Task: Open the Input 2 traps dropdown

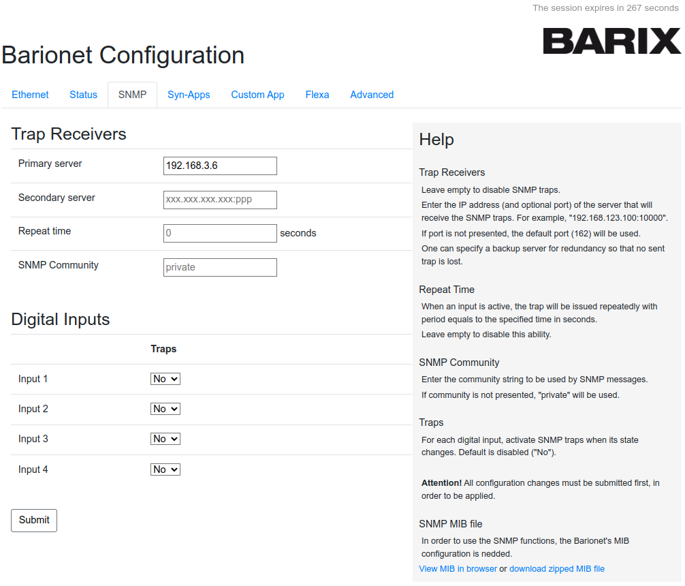Action: [165, 408]
